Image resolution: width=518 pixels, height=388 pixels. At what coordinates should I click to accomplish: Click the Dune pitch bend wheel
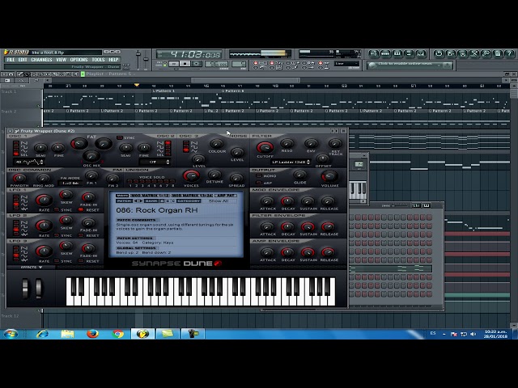click(x=25, y=289)
